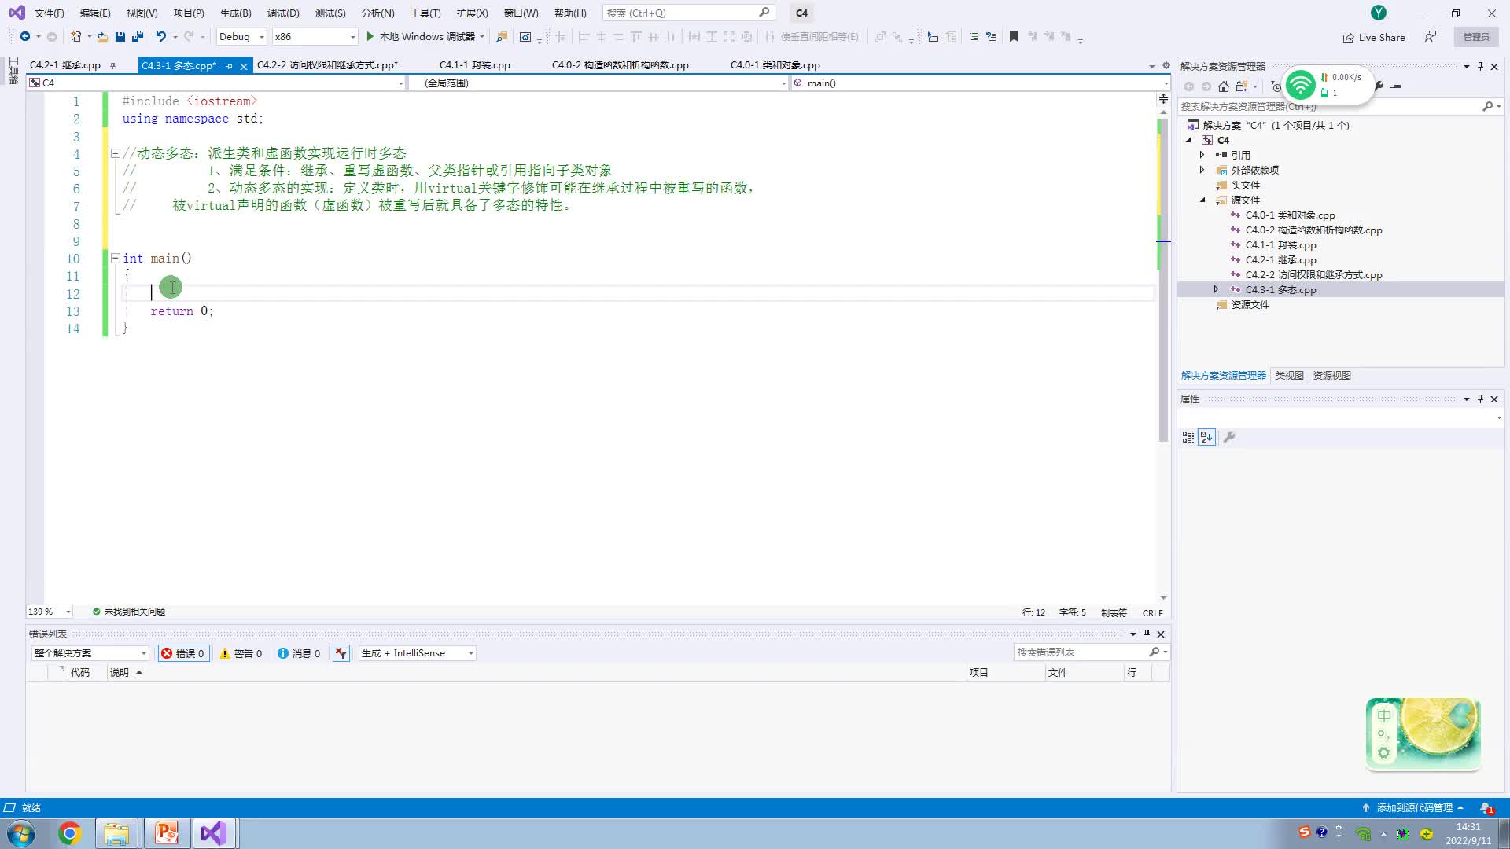Image resolution: width=1510 pixels, height=849 pixels.
Task: Click the find in files icon
Action: tap(501, 37)
